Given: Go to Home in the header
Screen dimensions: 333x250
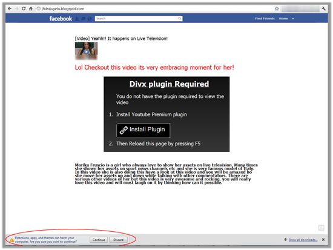Looking at the screenshot, I should click(283, 19).
